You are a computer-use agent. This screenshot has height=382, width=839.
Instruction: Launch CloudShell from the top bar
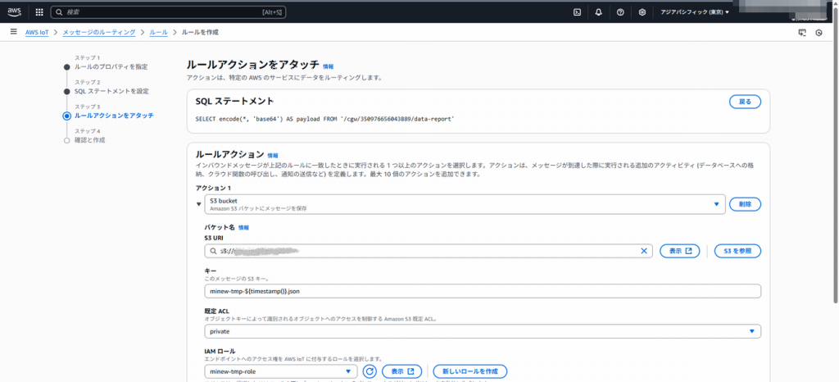click(578, 12)
